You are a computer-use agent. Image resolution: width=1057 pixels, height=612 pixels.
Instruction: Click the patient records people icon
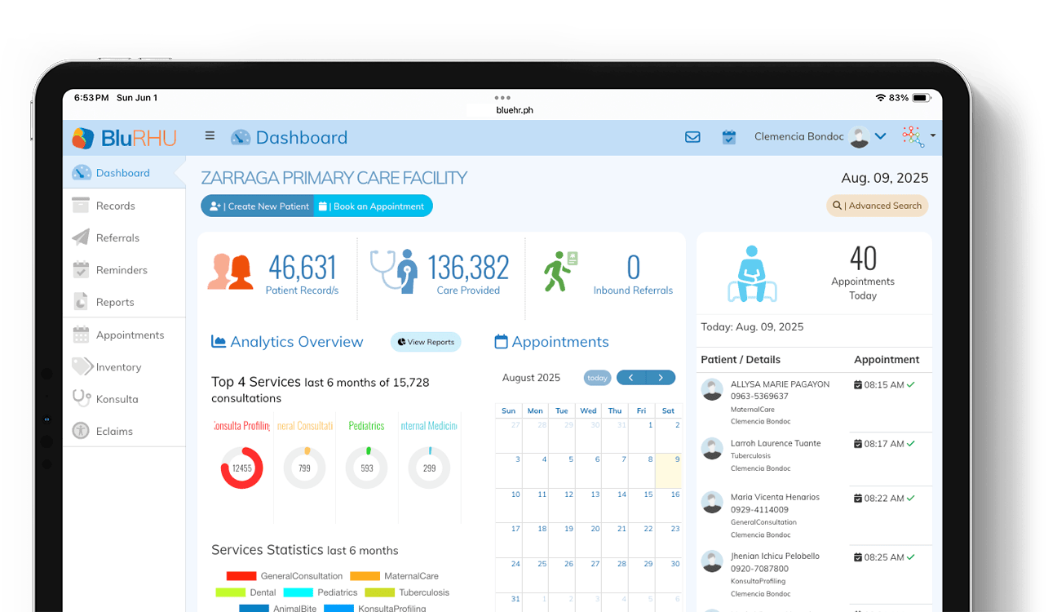(229, 272)
